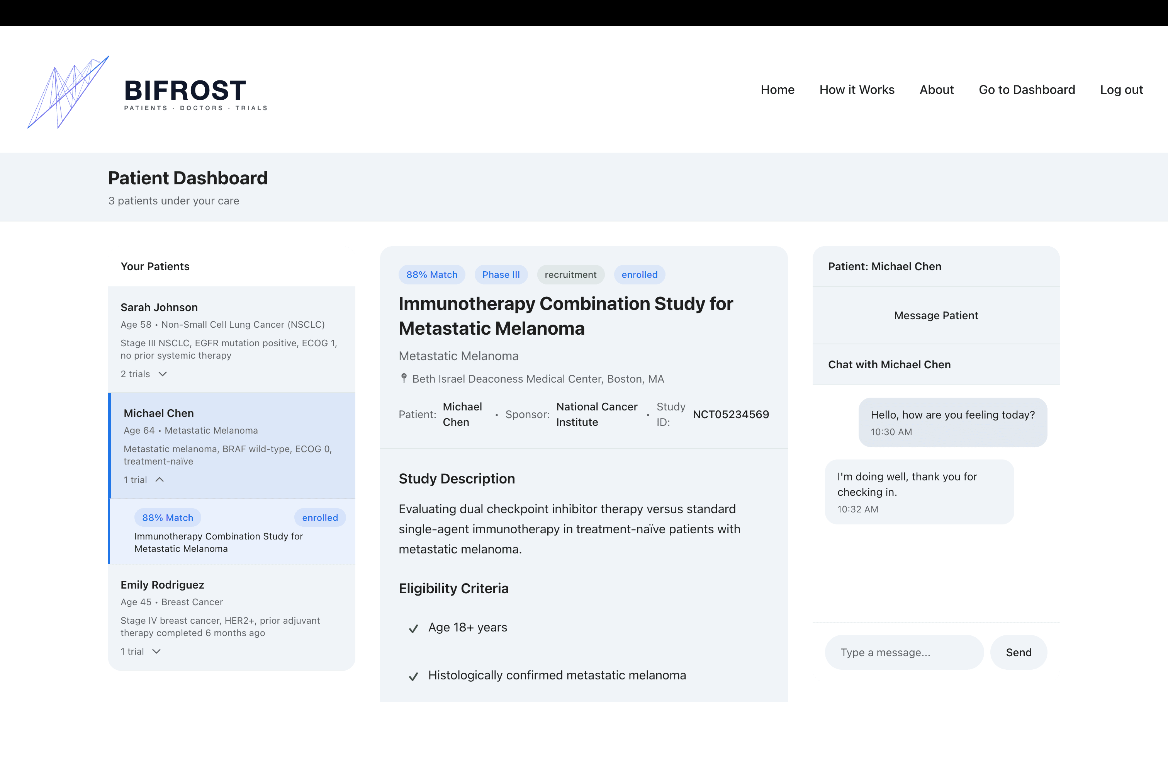
Task: Open Immunotherapy Combination Study trial in sidebar
Action: [x=232, y=532]
